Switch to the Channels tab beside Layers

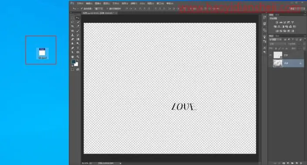(277, 36)
